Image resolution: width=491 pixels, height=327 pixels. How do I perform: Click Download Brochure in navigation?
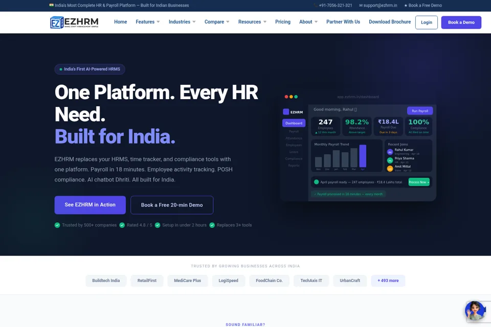pyautogui.click(x=390, y=22)
